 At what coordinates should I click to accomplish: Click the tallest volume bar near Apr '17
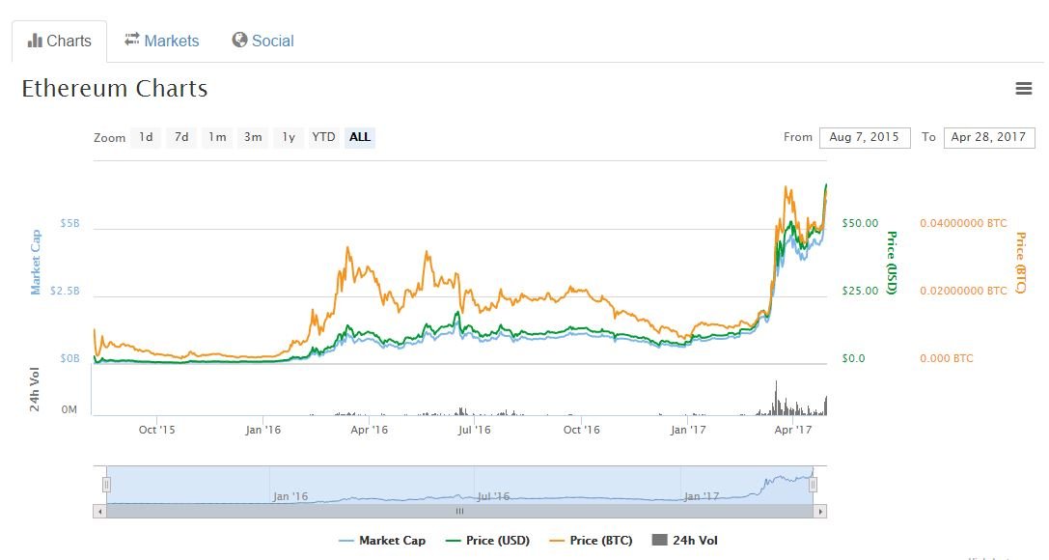pyautogui.click(x=776, y=398)
